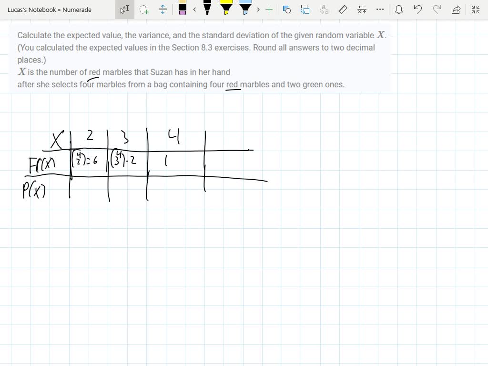Expand more pens with right chevron
Screen dimensions: 488x366
coord(257,9)
